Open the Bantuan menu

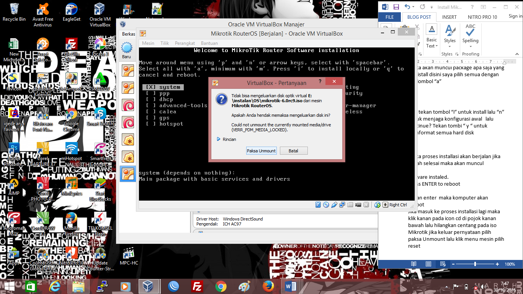tap(209, 43)
